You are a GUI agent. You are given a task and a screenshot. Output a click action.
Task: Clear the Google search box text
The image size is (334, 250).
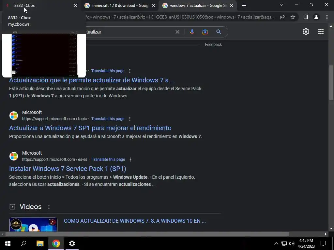coord(177,32)
